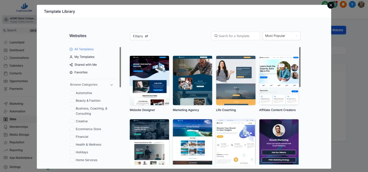Check the Beauty & Fashion category

(x=72, y=100)
